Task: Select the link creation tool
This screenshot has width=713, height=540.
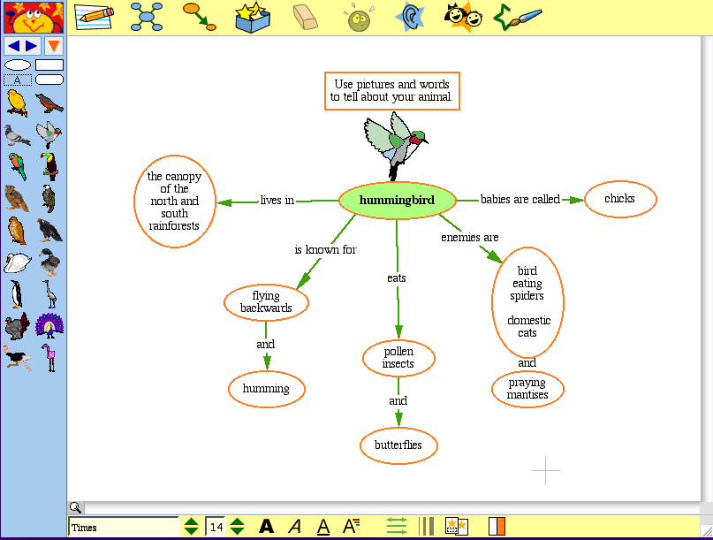Action: (x=198, y=15)
